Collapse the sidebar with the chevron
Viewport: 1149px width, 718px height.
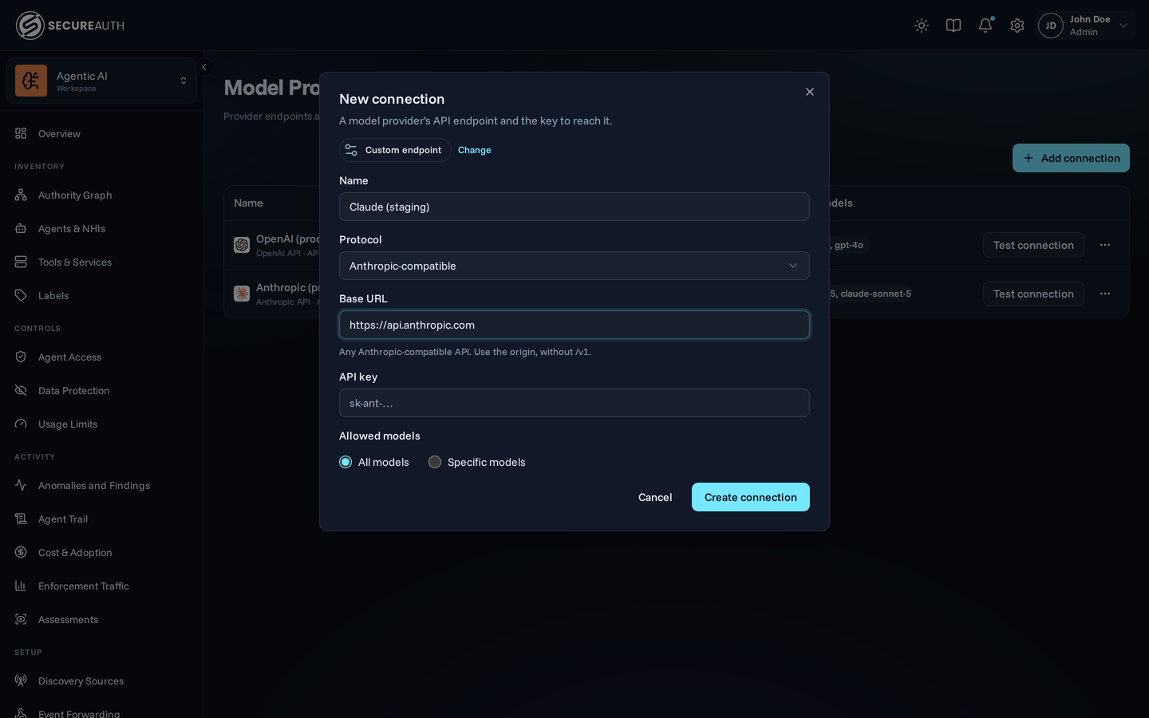pos(204,67)
